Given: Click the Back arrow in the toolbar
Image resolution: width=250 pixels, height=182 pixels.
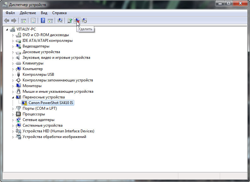Looking at the screenshot, I should click(x=7, y=20).
